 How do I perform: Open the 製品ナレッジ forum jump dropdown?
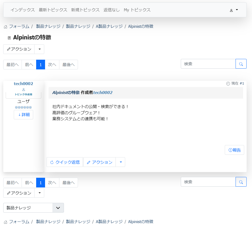pos(33,208)
